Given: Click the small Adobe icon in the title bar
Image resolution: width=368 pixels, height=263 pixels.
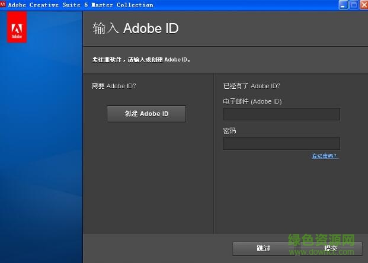Looking at the screenshot, I should (x=4, y=5).
